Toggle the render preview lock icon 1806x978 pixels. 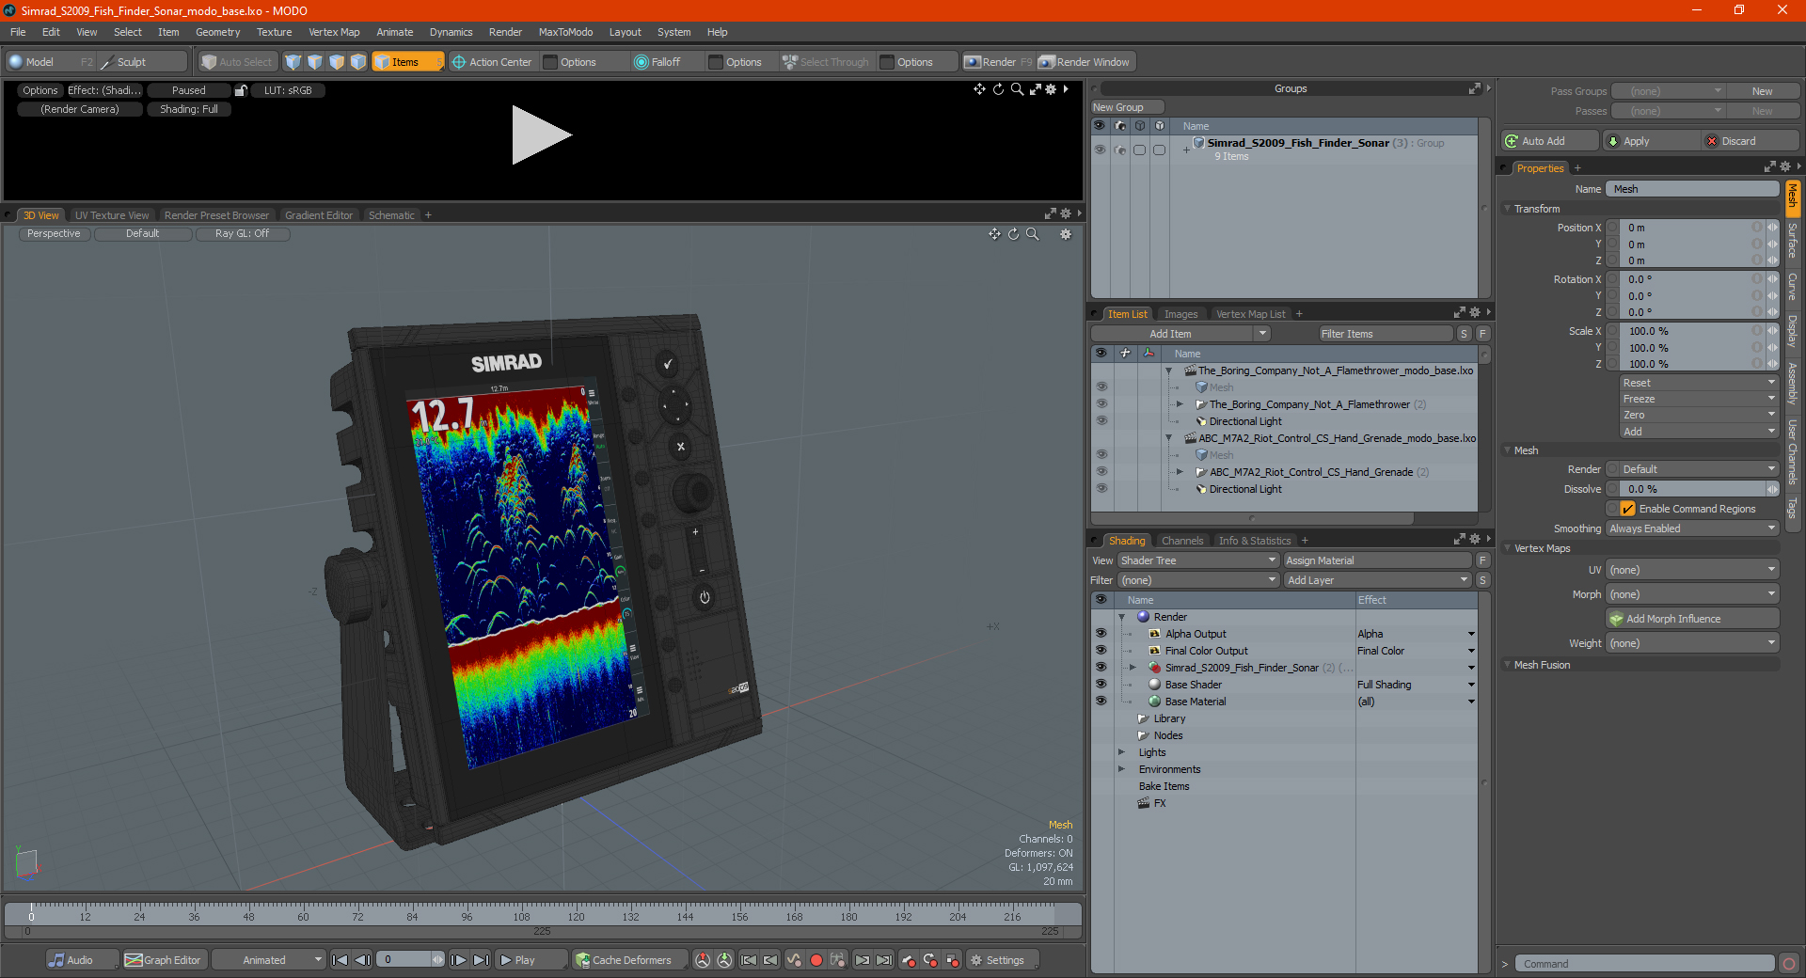pos(241,90)
